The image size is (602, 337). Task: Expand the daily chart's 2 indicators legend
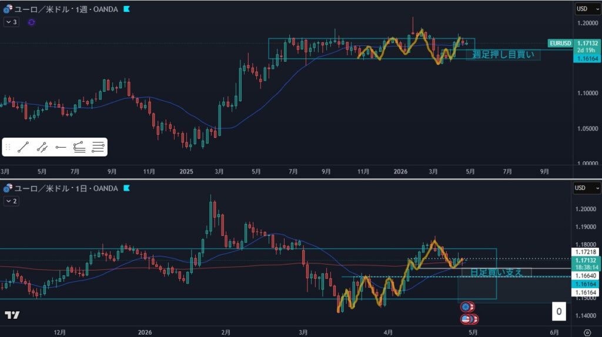click(x=11, y=201)
